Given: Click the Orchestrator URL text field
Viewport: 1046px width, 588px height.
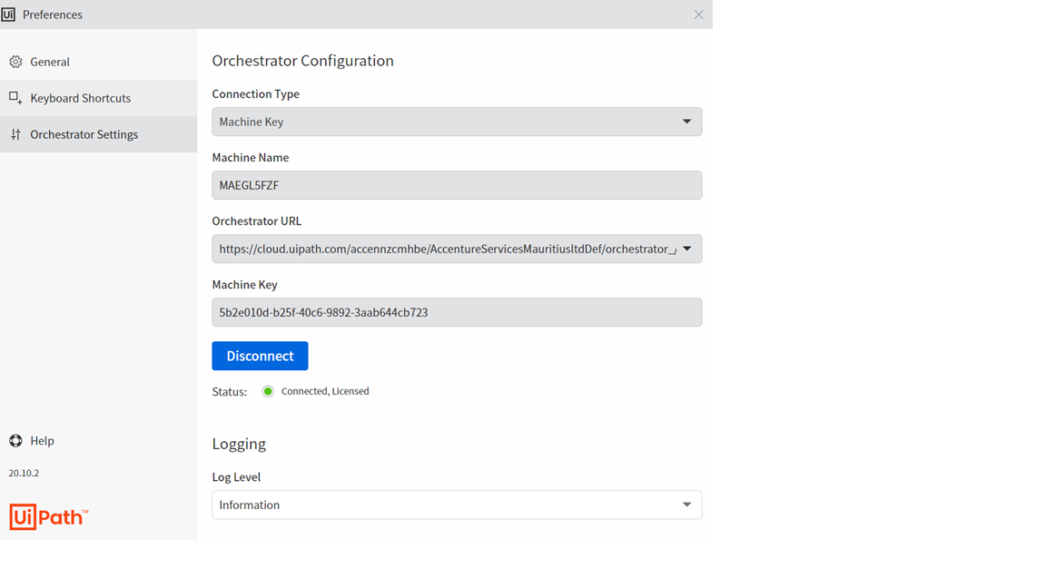Looking at the screenshot, I should pos(445,249).
